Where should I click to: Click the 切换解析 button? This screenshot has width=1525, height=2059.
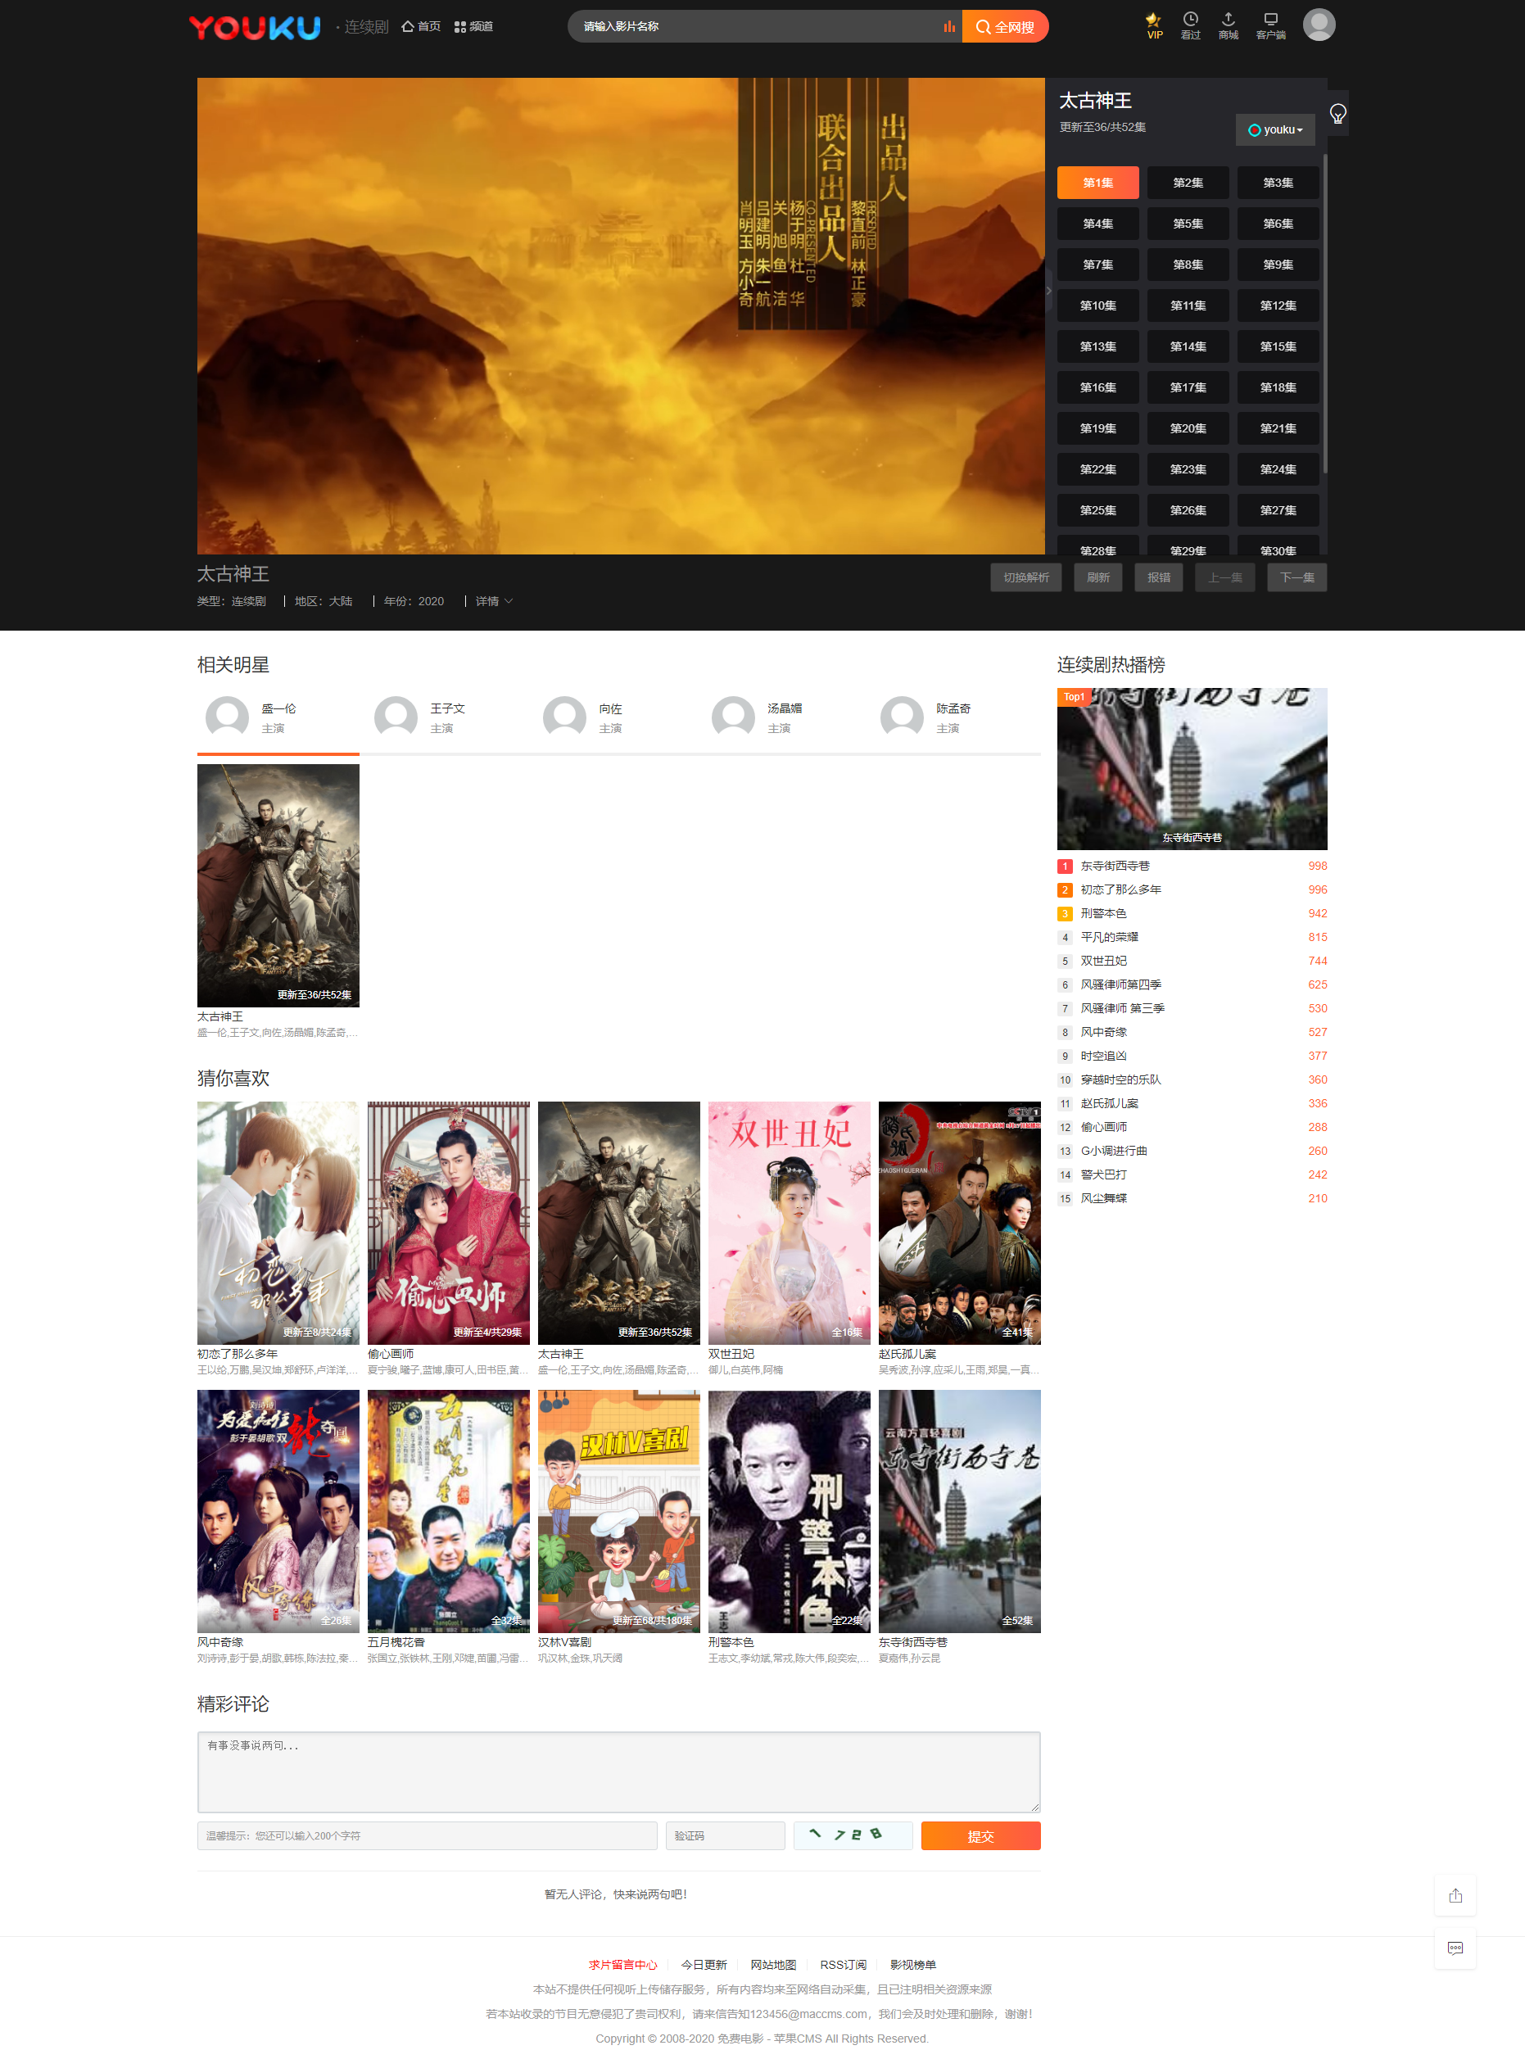[x=1025, y=577]
